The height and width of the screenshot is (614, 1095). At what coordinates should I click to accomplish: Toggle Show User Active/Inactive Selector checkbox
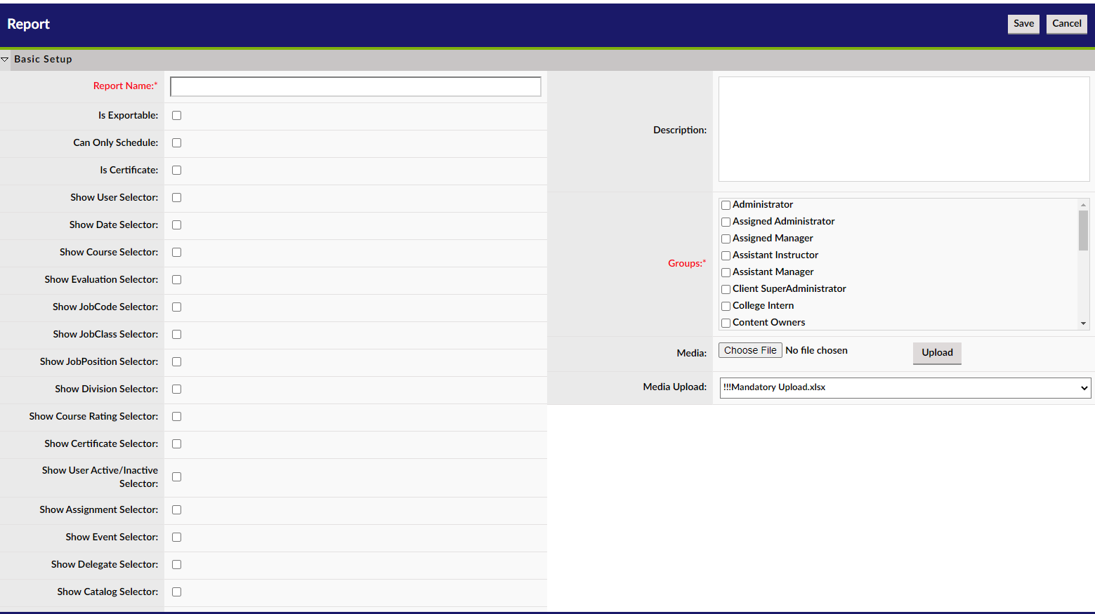(177, 477)
